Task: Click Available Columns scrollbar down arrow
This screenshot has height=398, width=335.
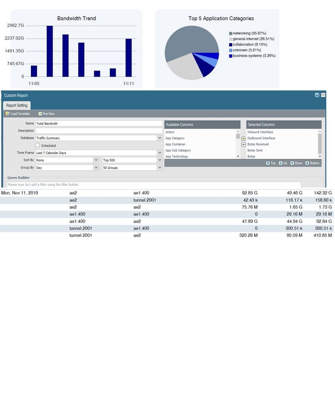Action: pos(238,156)
